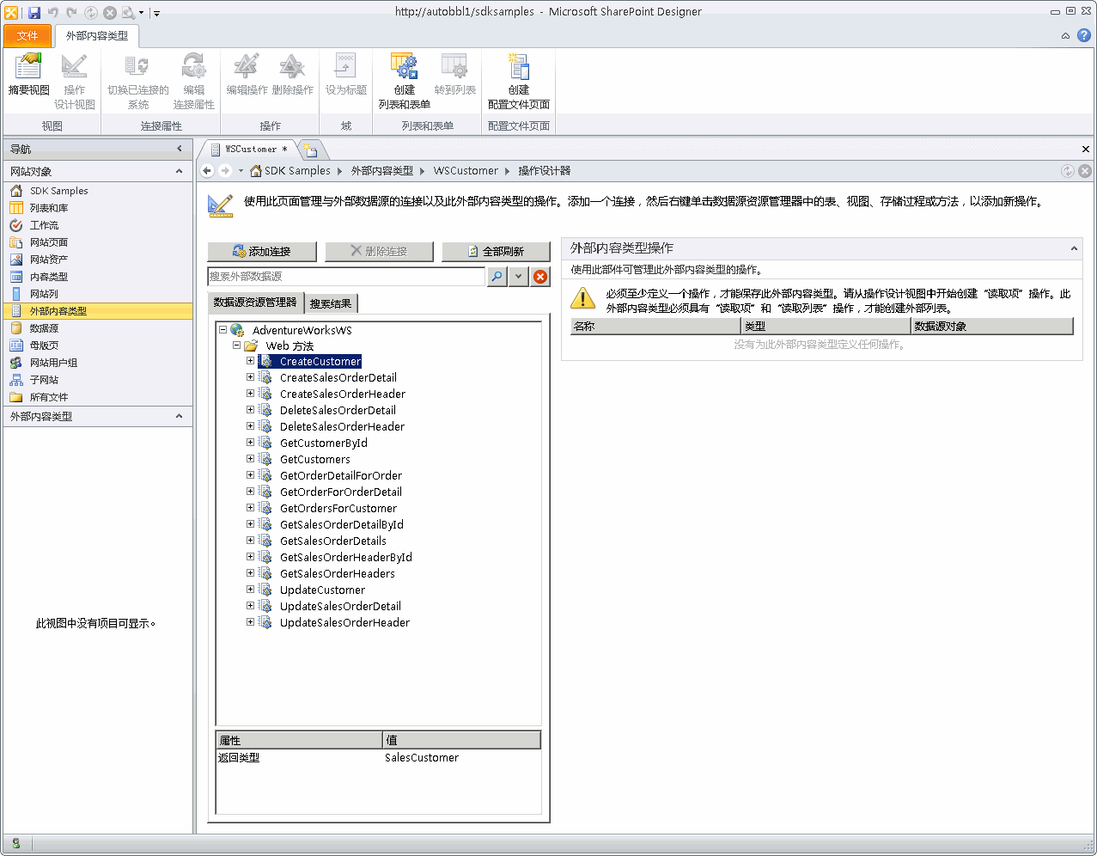Click the Undo icon at window top
Screen dimensions: 1097x856
(52, 10)
